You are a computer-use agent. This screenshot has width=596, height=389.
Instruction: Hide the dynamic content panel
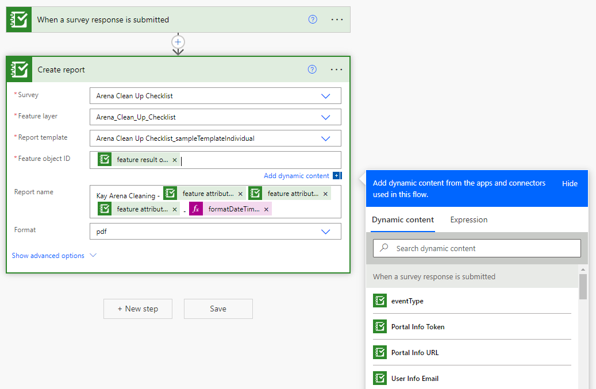click(x=570, y=183)
